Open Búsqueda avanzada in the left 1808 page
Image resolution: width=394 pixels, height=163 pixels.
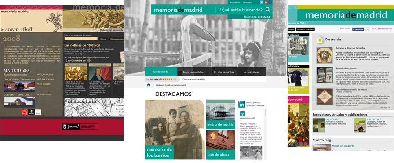[x=117, y=39]
